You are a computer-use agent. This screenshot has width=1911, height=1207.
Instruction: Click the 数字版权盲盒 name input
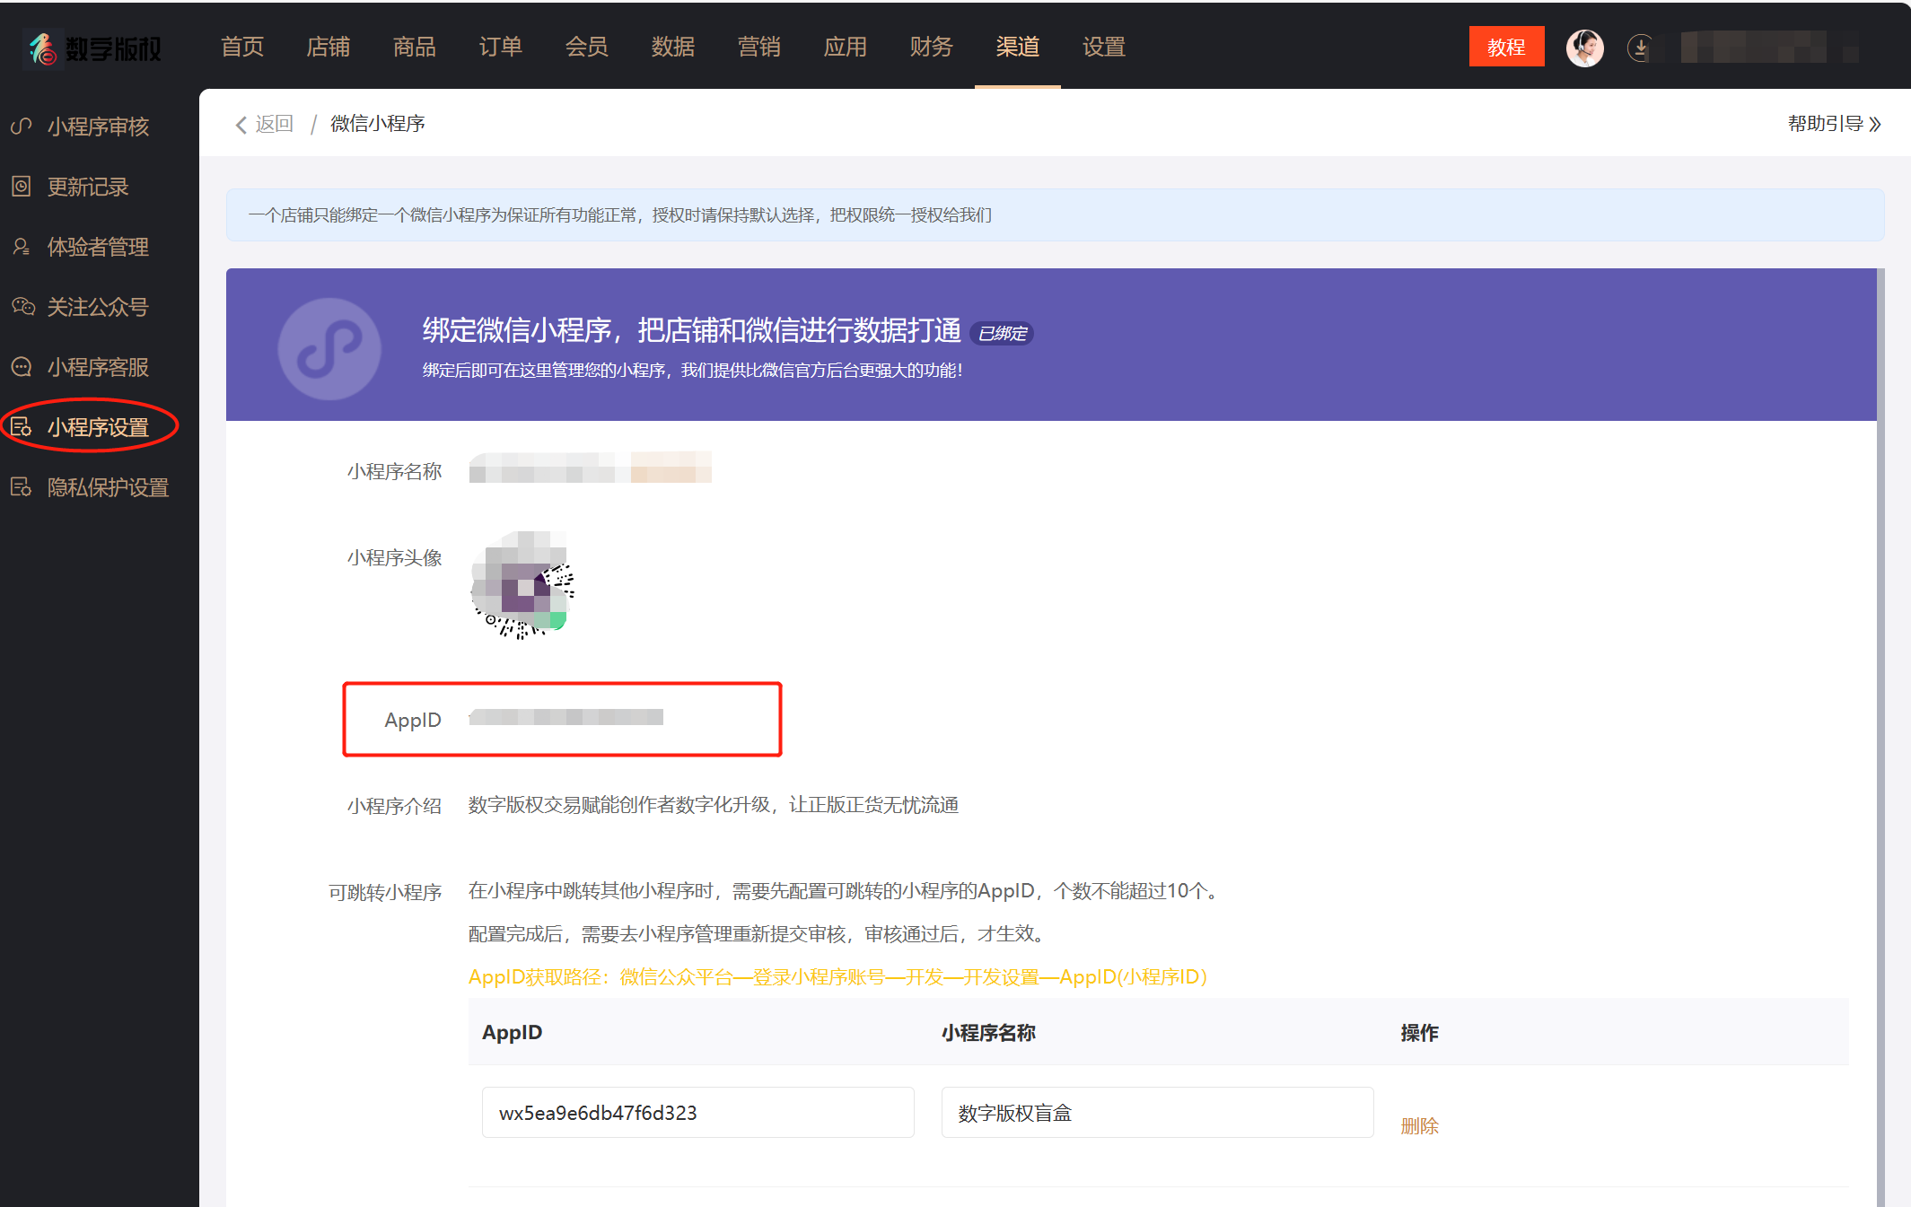[x=1158, y=1113]
